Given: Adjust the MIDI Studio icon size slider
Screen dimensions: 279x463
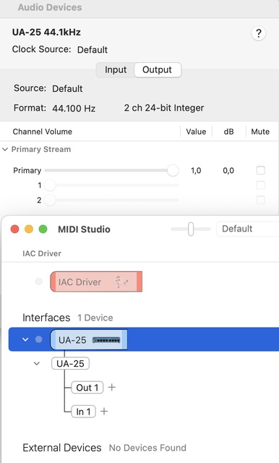Looking at the screenshot, I should 191,229.
